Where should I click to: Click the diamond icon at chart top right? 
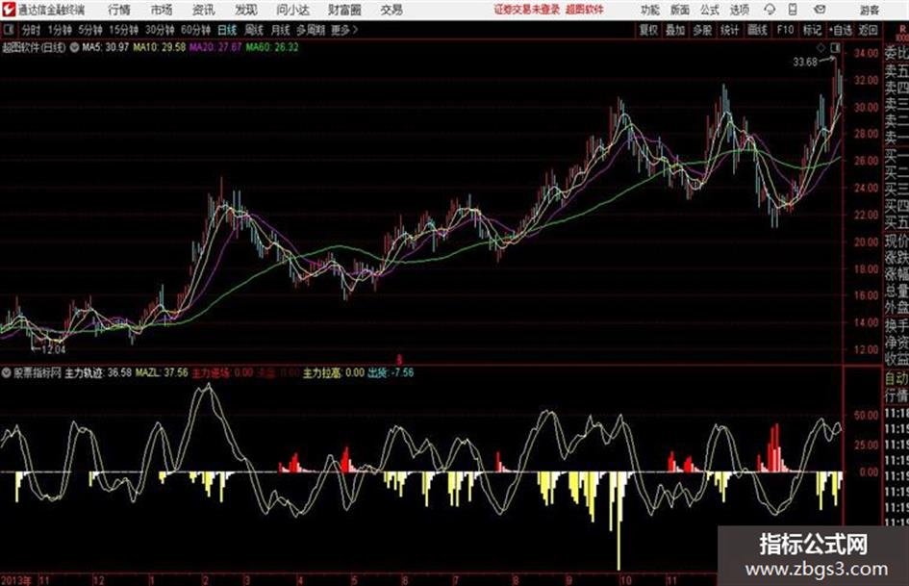click(x=821, y=48)
